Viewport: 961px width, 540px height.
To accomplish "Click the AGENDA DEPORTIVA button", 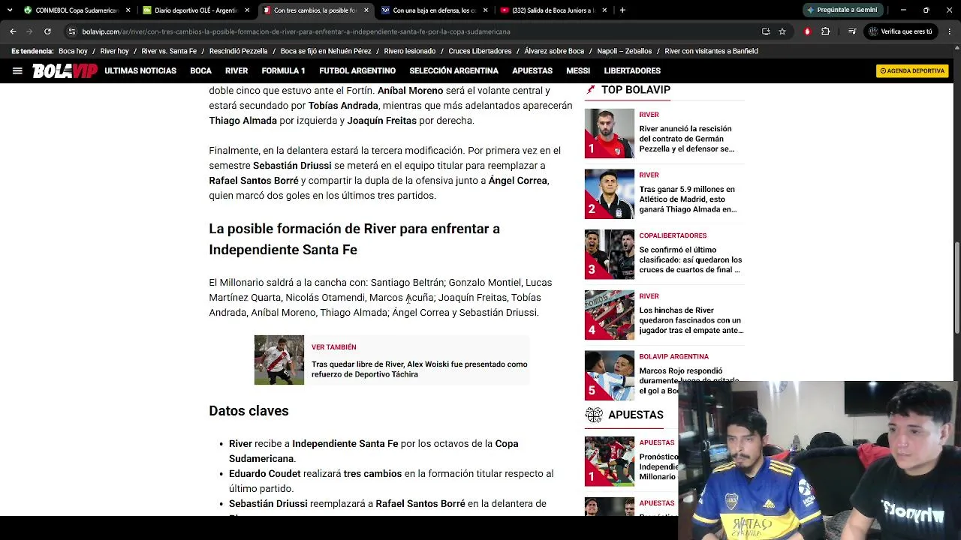I will coord(912,70).
